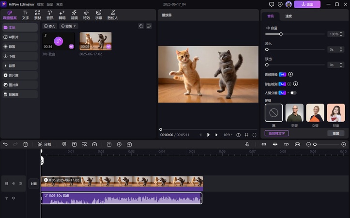The height and width of the screenshot is (218, 350).
Task: Expand the 錄製 dropdown arrow in media panel
Action: [75, 26]
